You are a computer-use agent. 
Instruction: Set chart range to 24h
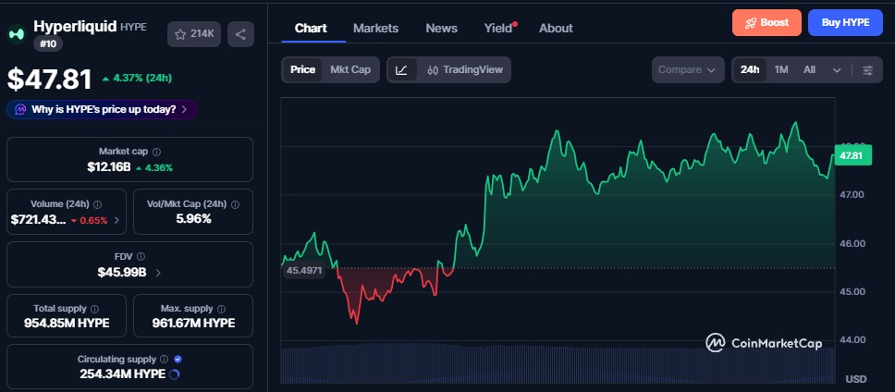coord(750,69)
